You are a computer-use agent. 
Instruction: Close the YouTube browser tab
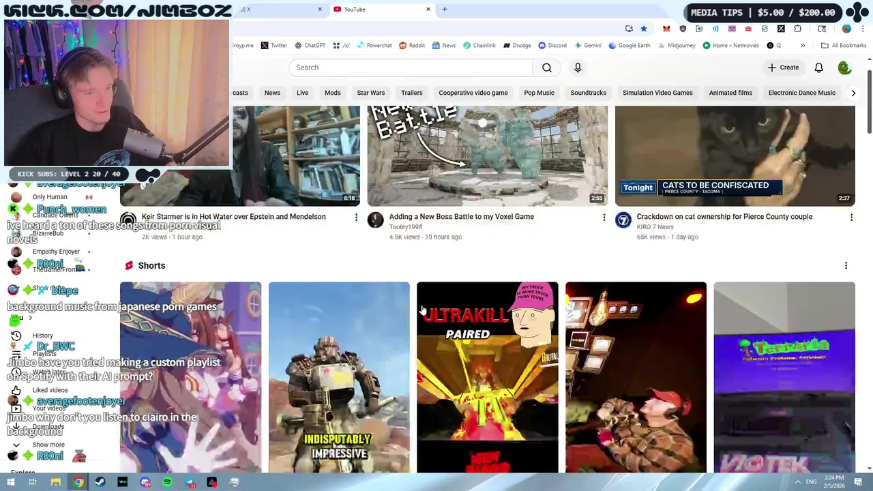[x=428, y=10]
